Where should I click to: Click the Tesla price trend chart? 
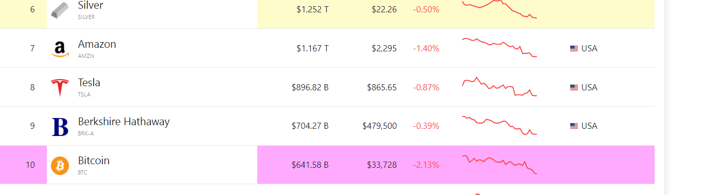coord(500,87)
